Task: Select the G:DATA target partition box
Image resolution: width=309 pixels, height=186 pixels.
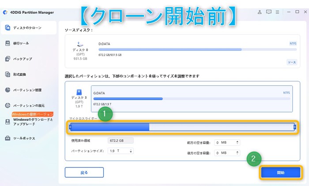Action: (x=192, y=99)
